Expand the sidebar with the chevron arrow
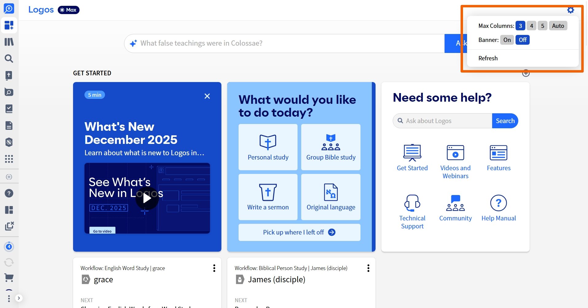Screen dimensions: 588x308 coord(19,298)
